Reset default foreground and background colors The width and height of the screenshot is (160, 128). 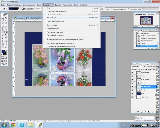[2, 54]
